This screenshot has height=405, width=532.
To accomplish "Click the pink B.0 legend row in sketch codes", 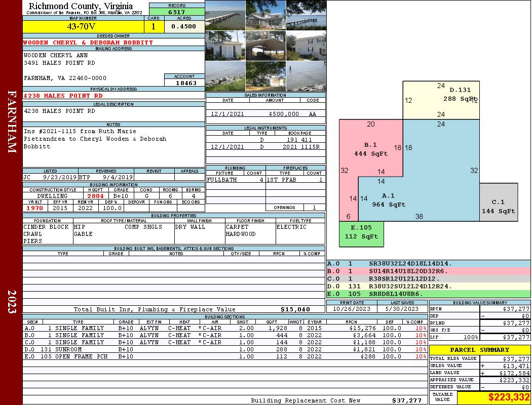I will click(x=428, y=271).
